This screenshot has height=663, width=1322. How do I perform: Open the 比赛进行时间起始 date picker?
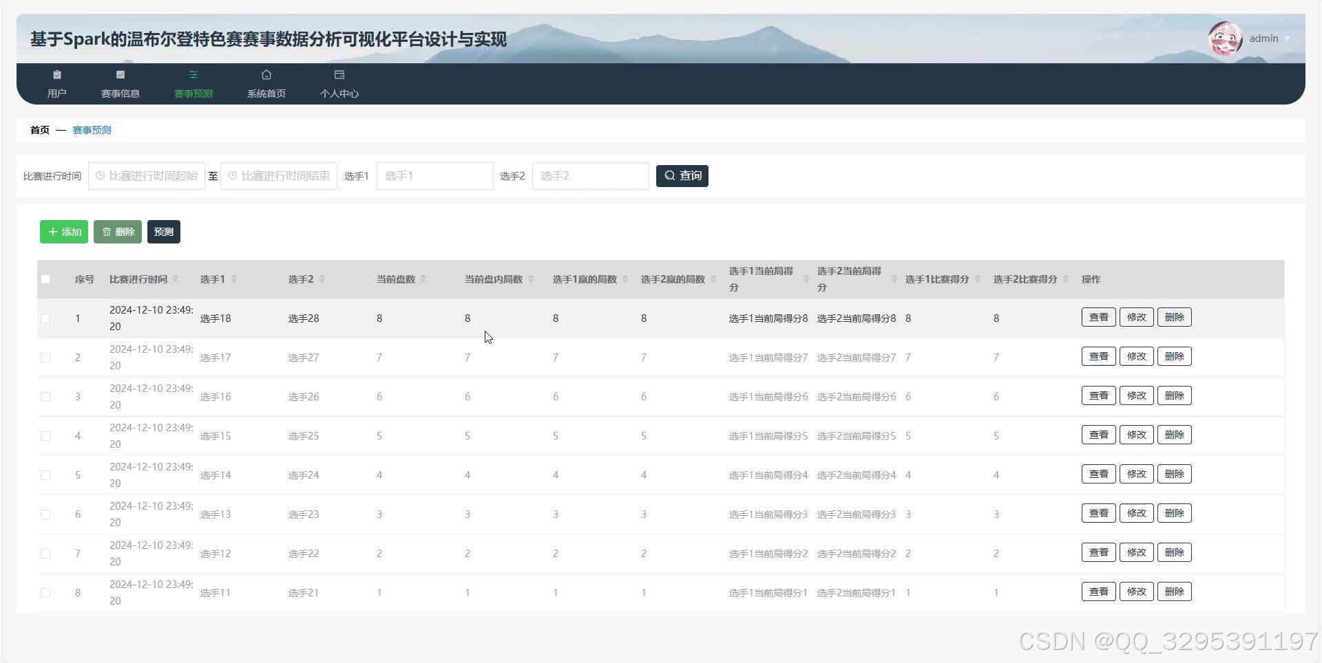(x=147, y=176)
